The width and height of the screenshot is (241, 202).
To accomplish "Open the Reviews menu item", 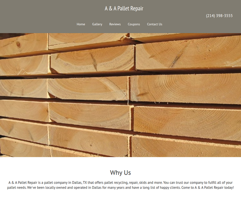I will pyautogui.click(x=115, y=24).
